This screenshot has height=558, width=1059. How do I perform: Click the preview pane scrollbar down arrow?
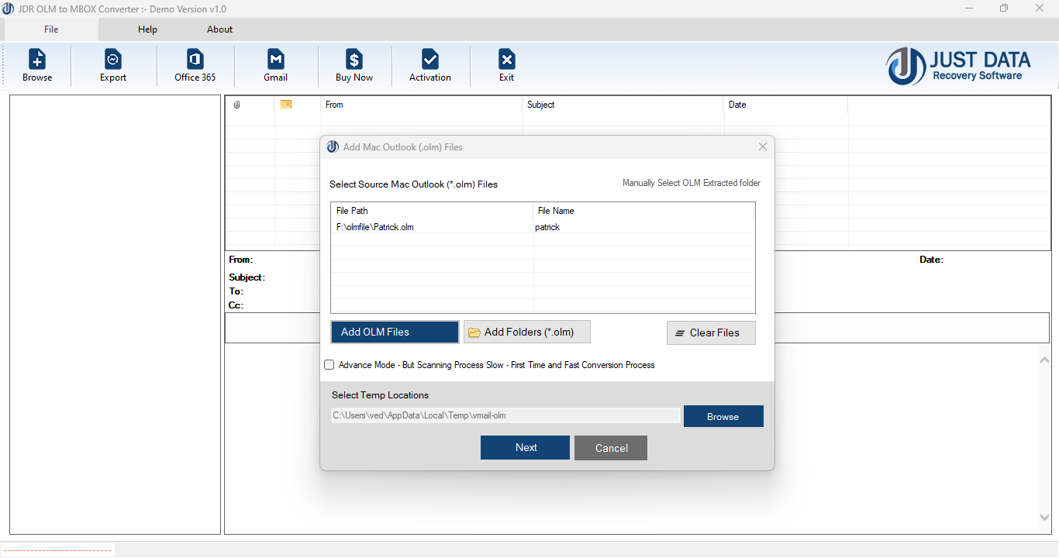coord(1044,517)
